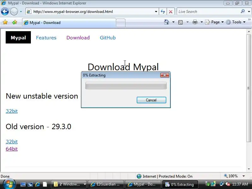Click the Mypal logo link
The width and height of the screenshot is (252, 189).
(x=18, y=37)
